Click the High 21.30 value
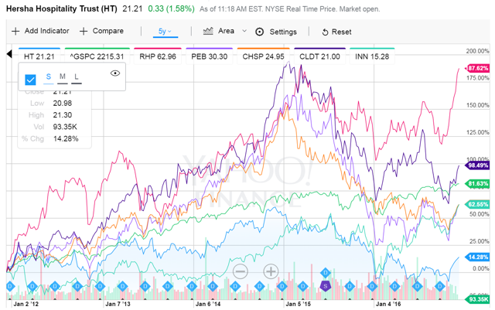This screenshot has width=495, height=310. (x=62, y=115)
